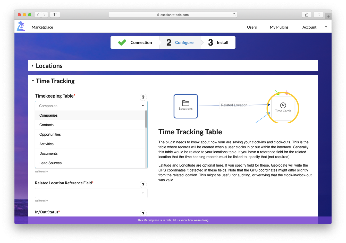Open the Account dropdown arrow

pyautogui.click(x=326, y=27)
